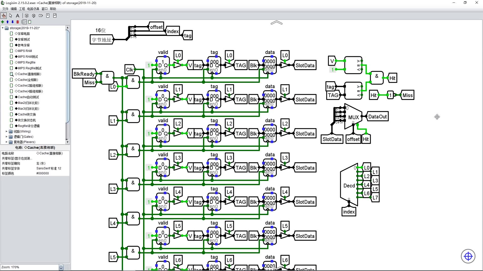Click the green plus add-circuit icon

(3, 22)
